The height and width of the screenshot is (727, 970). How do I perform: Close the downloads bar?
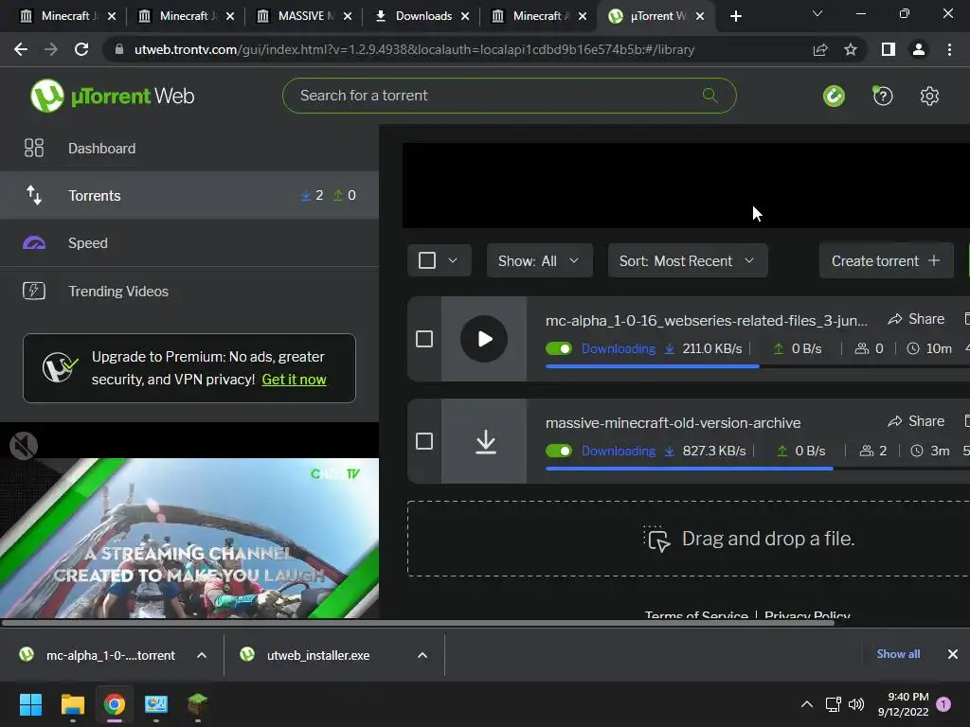[953, 654]
